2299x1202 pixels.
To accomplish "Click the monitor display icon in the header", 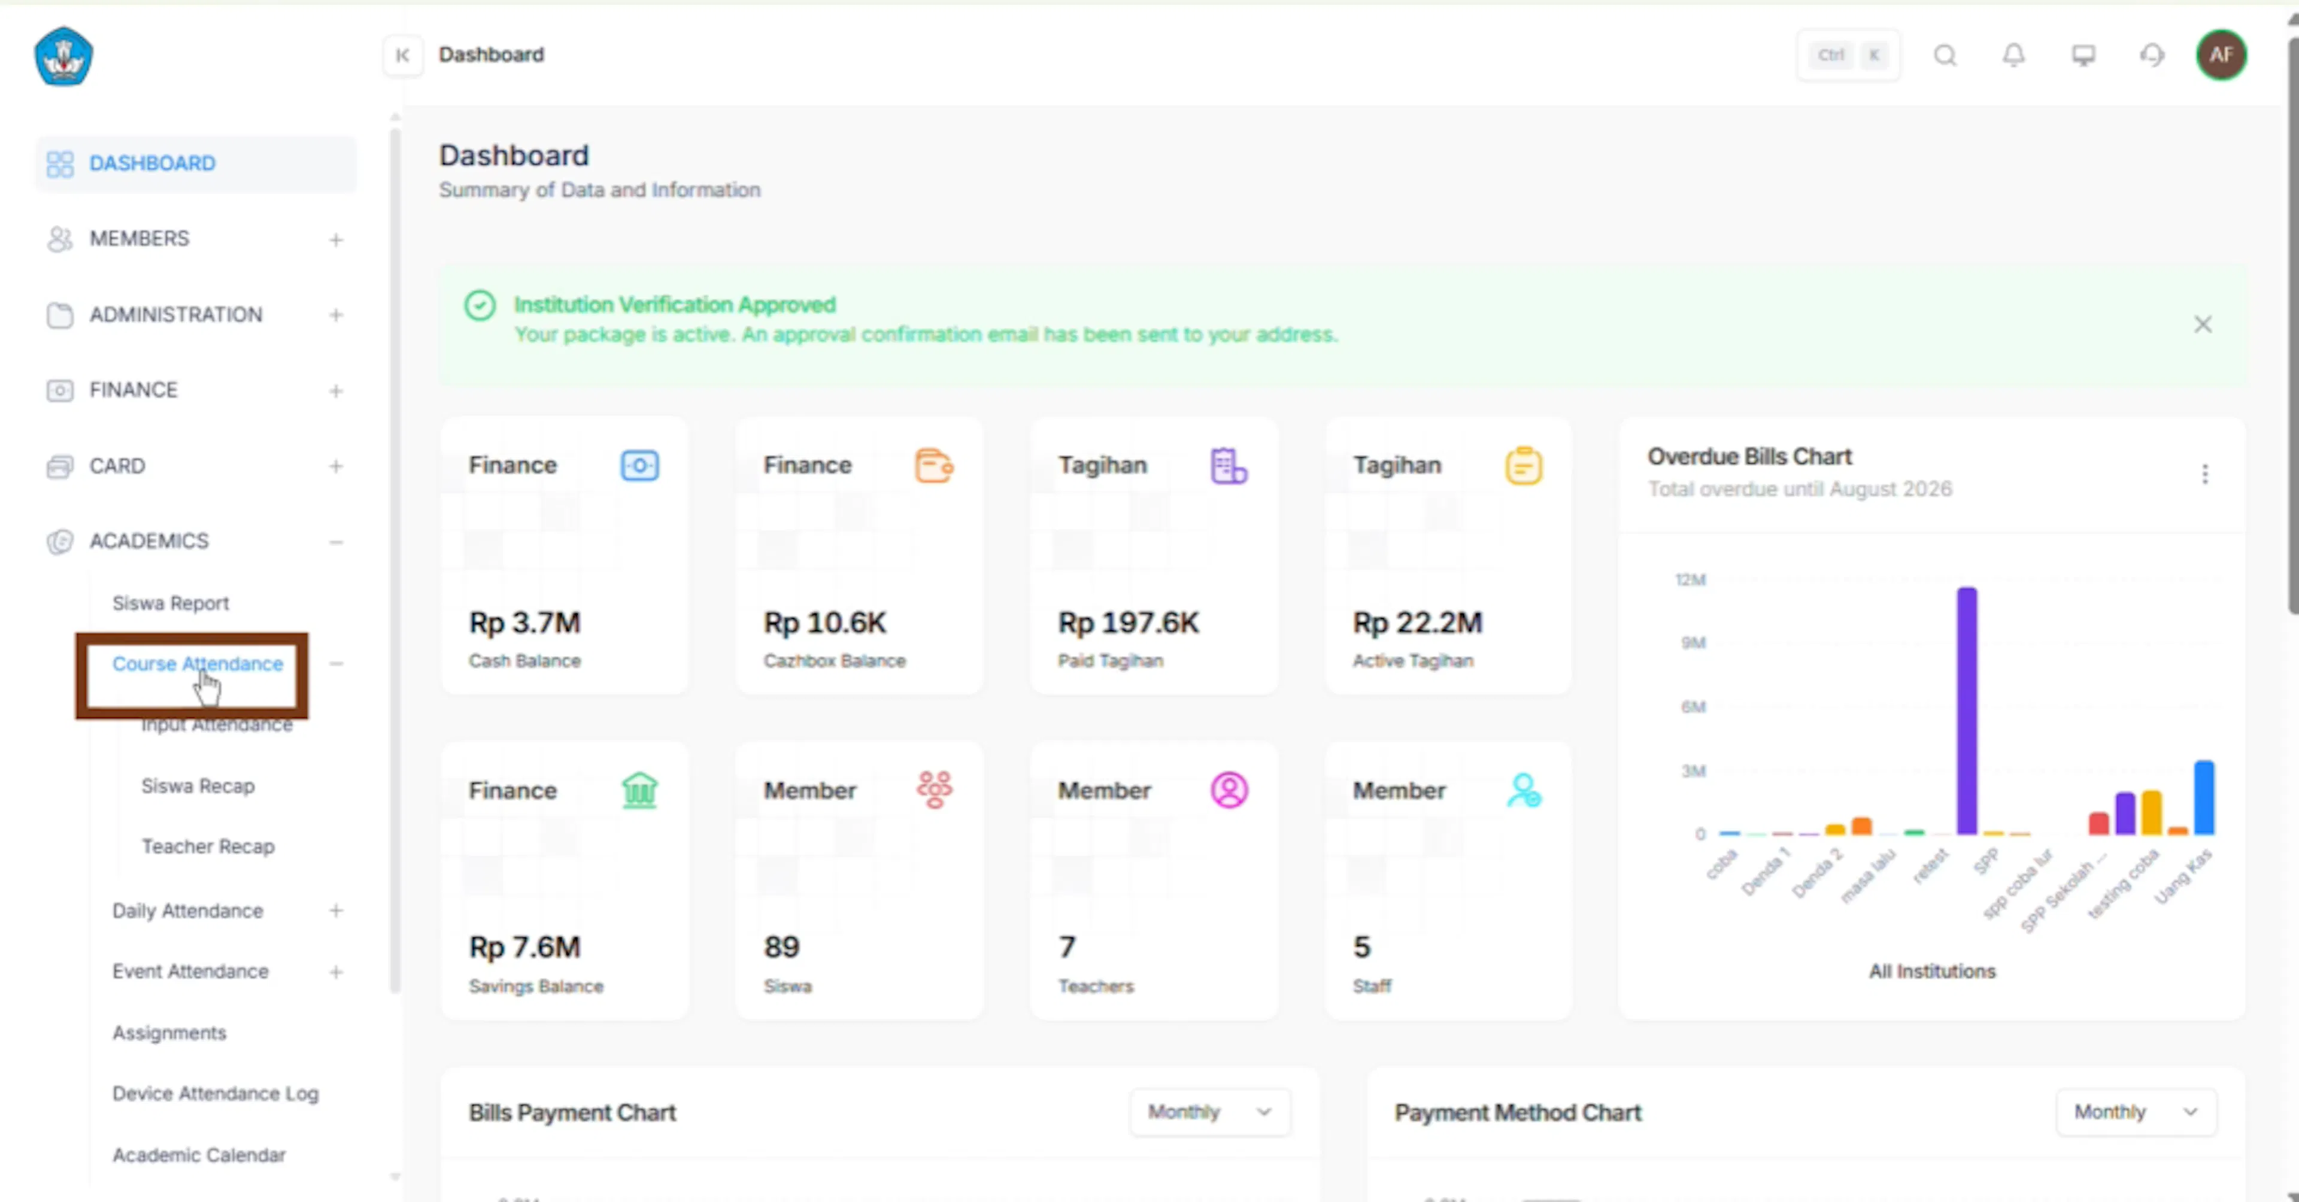I will click(2083, 55).
